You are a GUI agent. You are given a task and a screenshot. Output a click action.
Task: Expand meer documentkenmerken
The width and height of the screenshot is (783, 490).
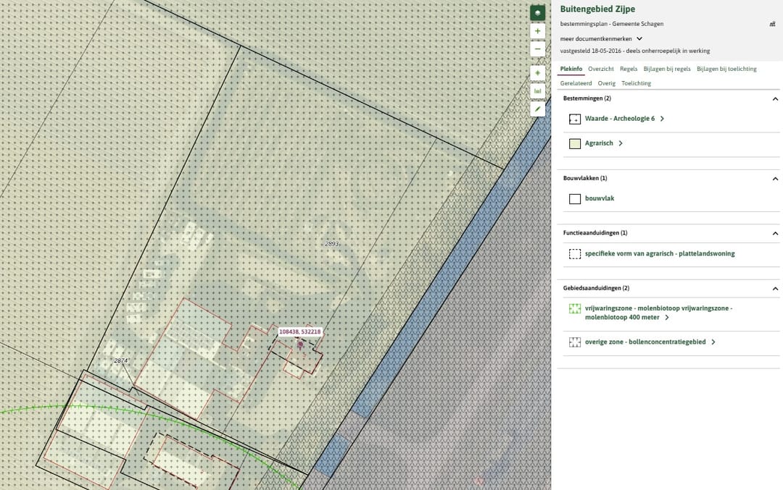[601, 38]
